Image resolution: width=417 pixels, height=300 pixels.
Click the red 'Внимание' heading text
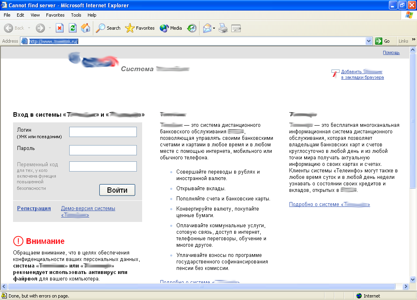click(x=45, y=241)
